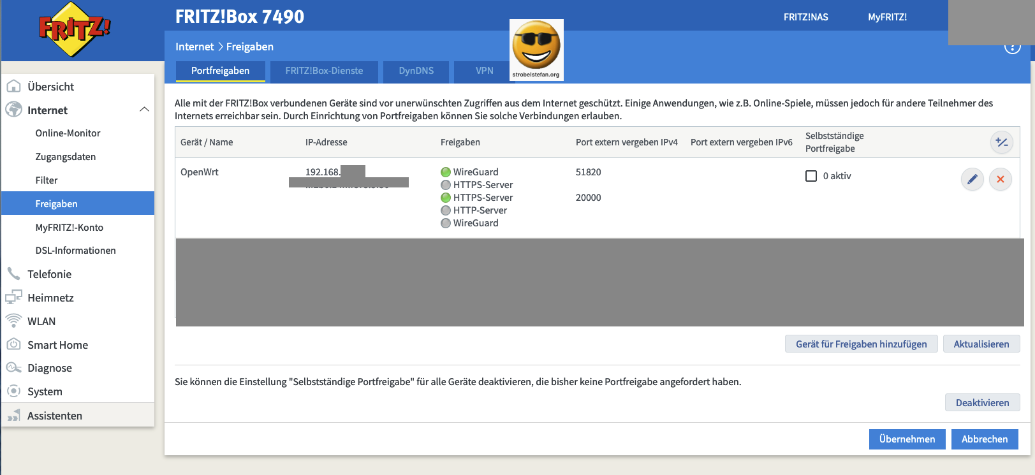
Task: Collapse the Internet menu chevron
Action: point(145,110)
